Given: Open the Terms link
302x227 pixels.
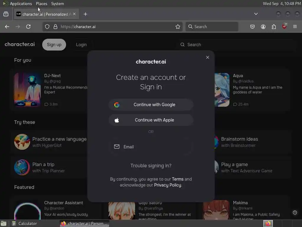Looking at the screenshot, I should (178, 179).
